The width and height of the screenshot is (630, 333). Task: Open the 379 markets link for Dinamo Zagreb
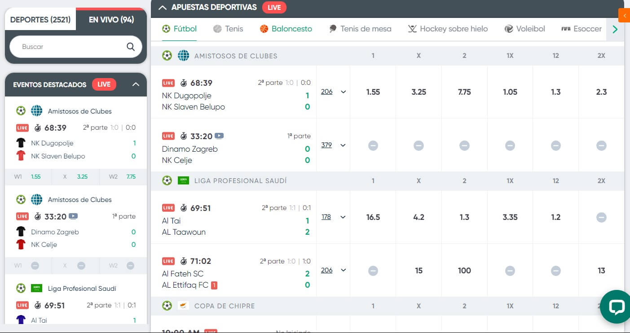click(326, 145)
